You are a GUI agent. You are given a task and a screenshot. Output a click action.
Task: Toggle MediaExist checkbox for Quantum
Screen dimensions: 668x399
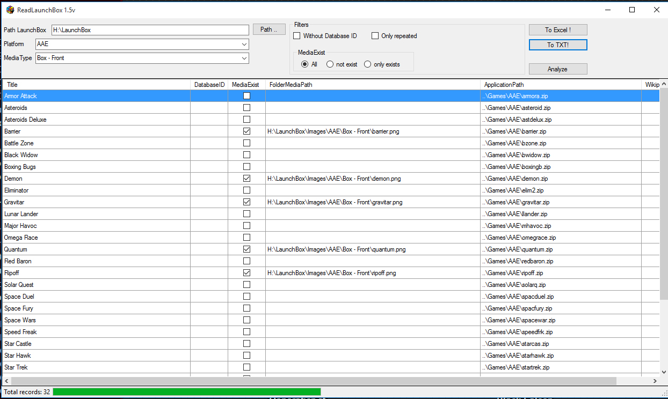click(x=246, y=249)
